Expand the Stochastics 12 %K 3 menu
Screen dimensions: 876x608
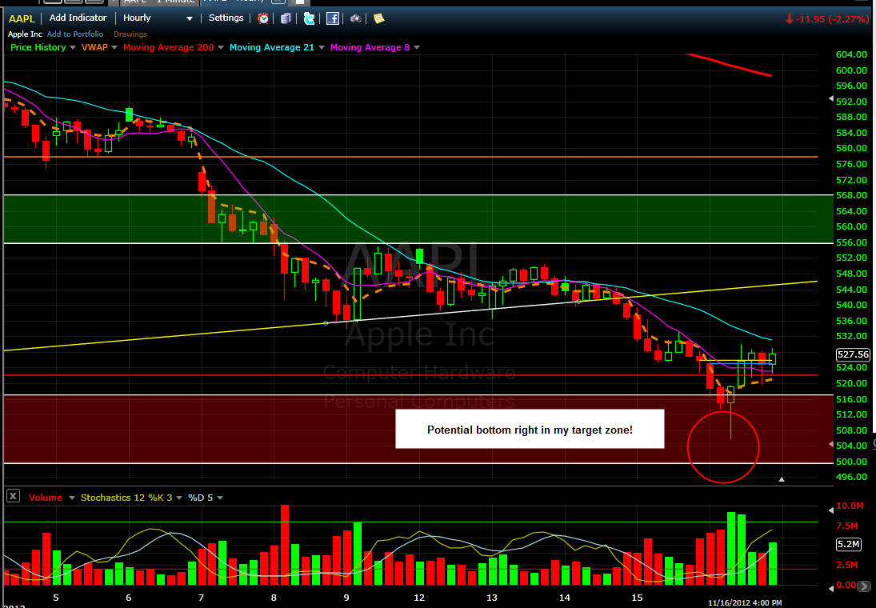pos(178,498)
